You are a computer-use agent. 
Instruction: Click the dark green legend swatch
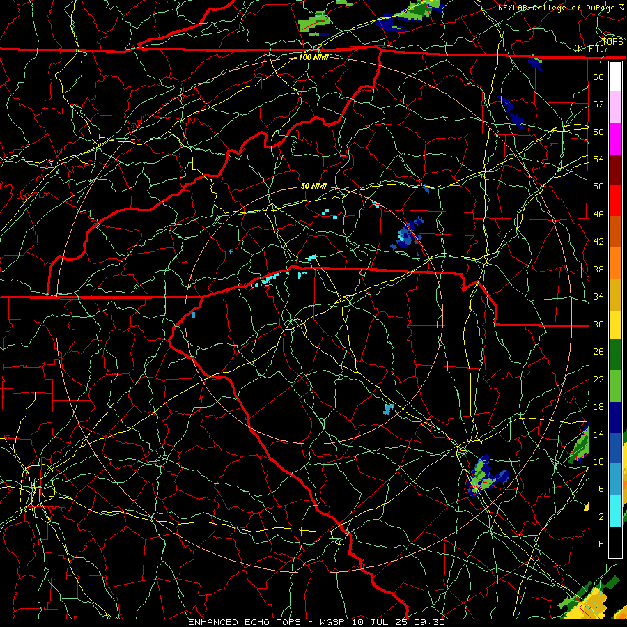click(615, 355)
